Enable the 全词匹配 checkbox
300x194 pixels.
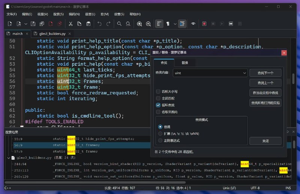158,98
